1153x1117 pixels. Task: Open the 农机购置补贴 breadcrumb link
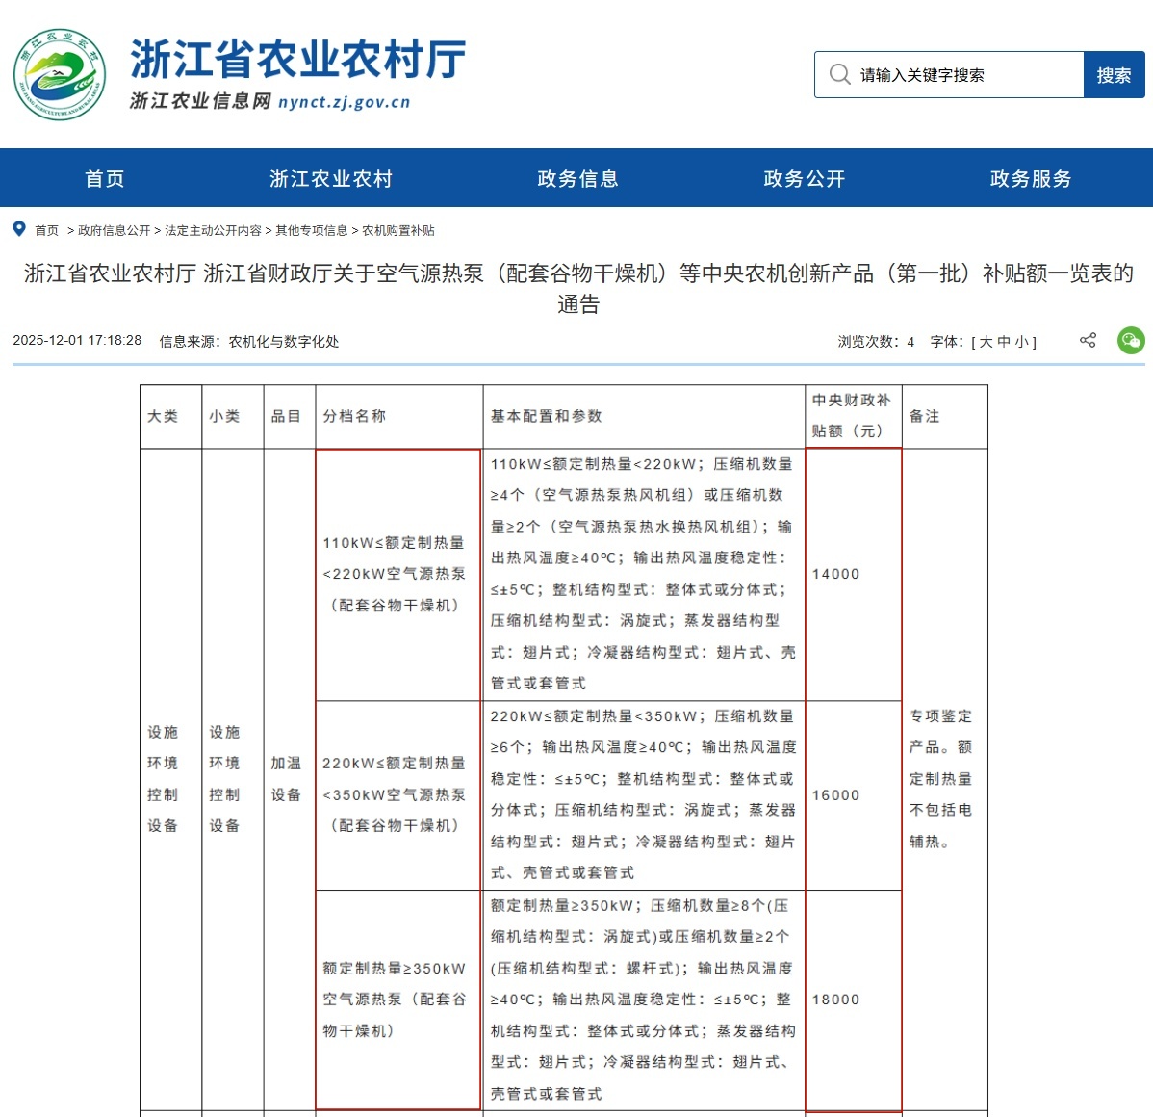(x=398, y=231)
